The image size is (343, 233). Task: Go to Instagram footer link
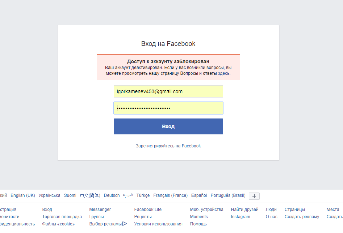pos(240,217)
